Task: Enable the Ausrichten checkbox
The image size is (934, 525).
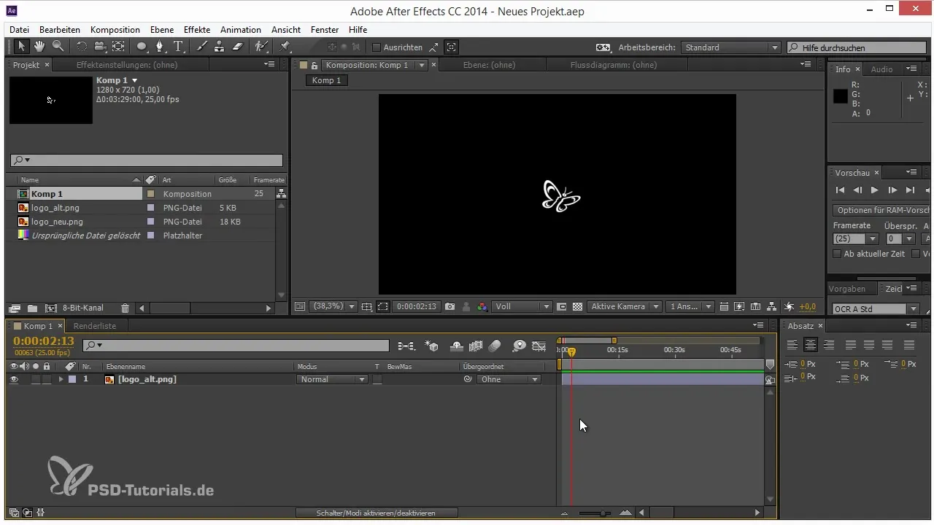Action: (377, 47)
